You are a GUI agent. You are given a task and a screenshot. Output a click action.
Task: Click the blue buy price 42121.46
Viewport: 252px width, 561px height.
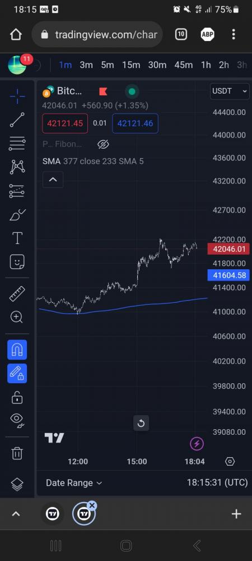click(x=136, y=123)
